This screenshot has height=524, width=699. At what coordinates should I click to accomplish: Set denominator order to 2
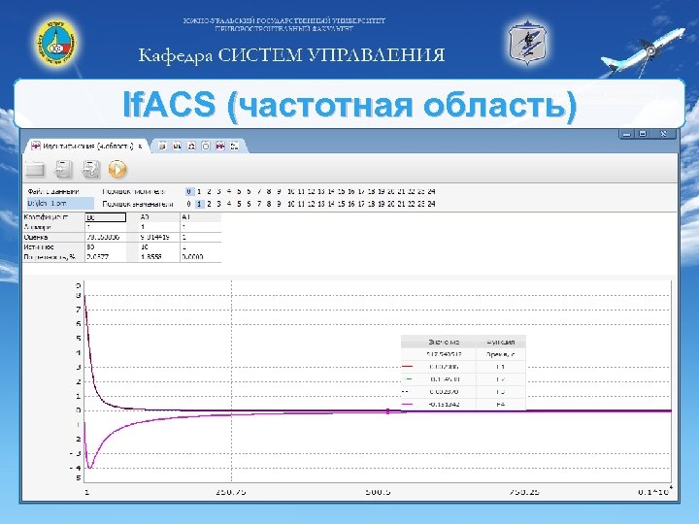pyautogui.click(x=209, y=204)
